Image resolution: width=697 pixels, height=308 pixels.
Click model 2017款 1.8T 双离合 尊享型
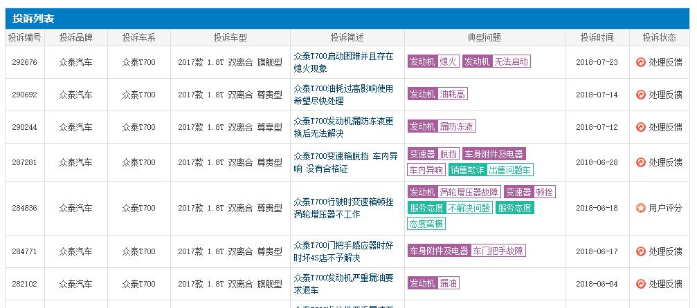click(x=230, y=127)
